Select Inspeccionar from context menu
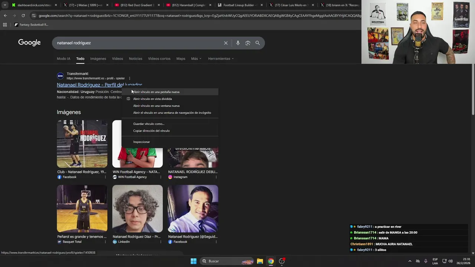 point(170,142)
